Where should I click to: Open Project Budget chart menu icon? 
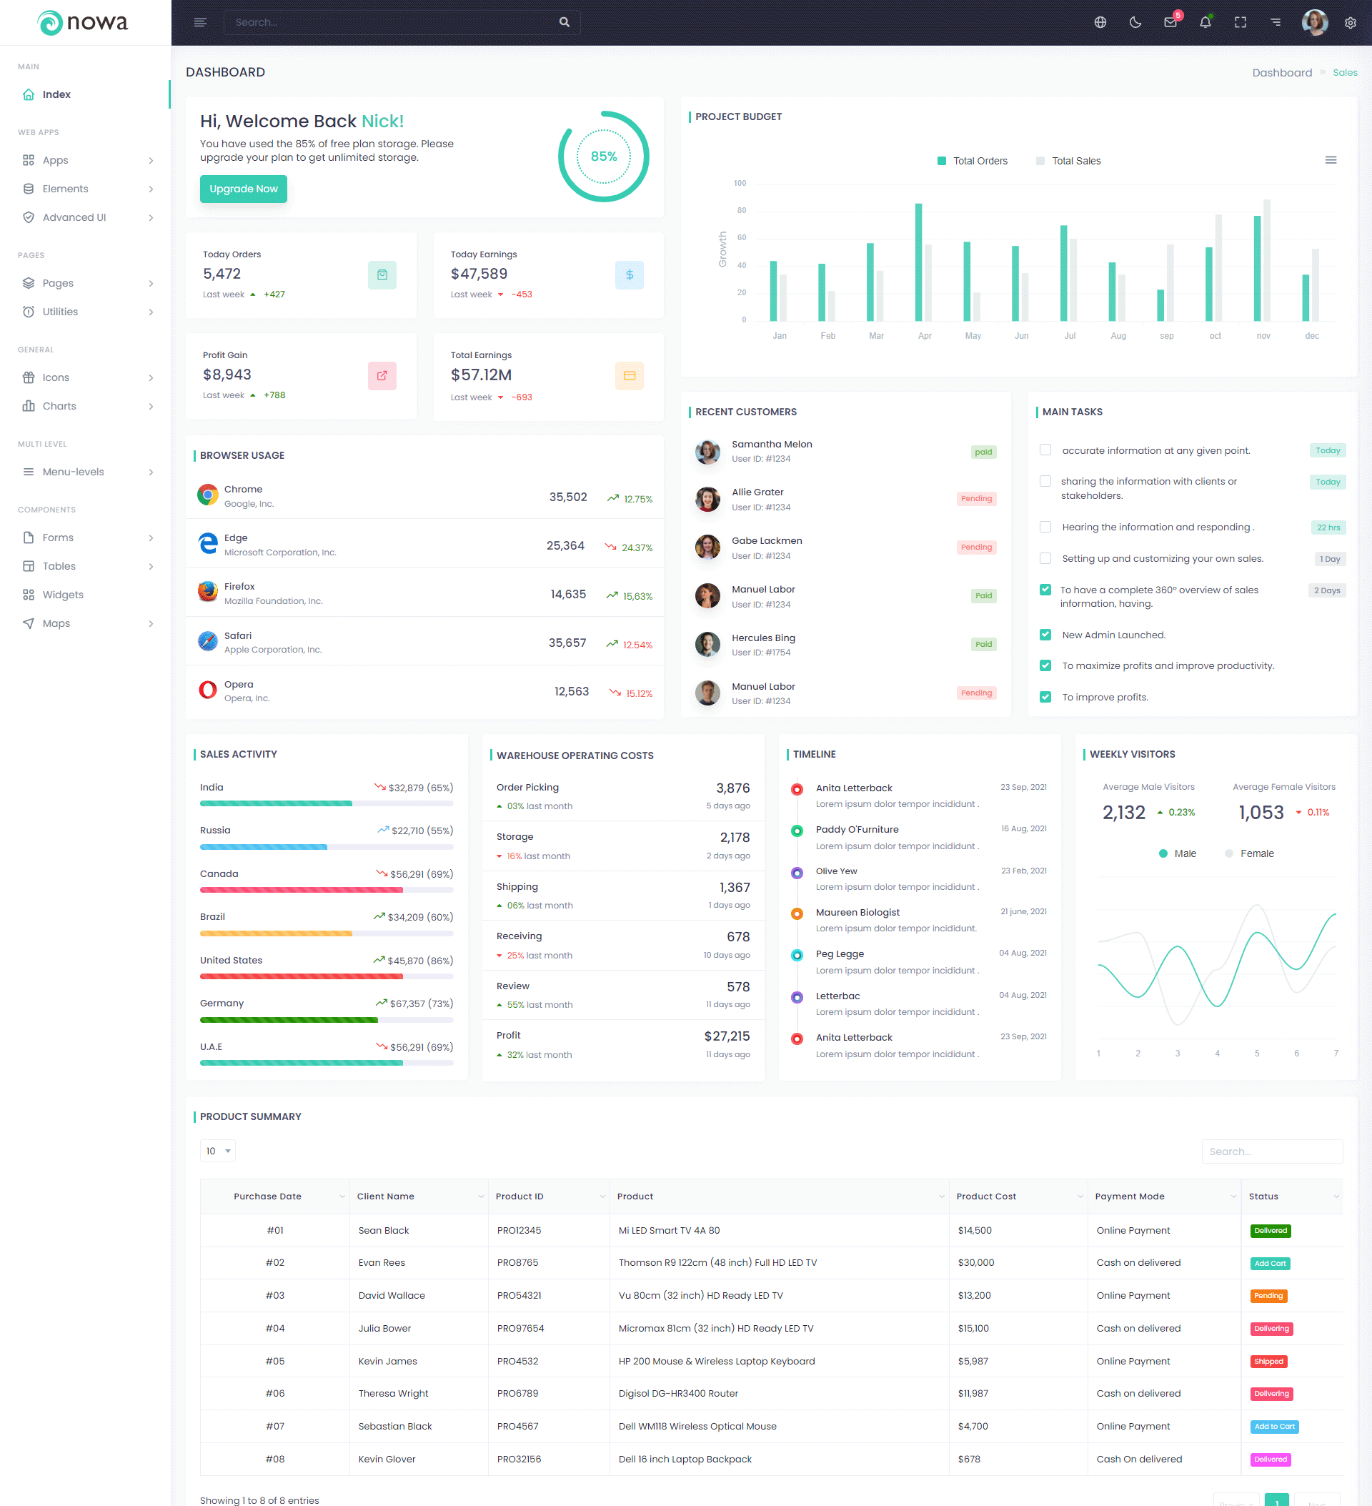coord(1330,160)
